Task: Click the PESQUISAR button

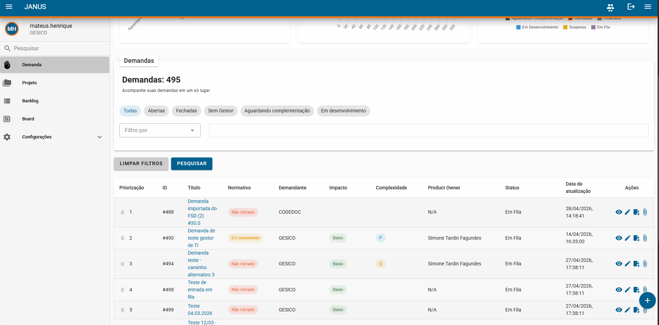Action: 192,164
